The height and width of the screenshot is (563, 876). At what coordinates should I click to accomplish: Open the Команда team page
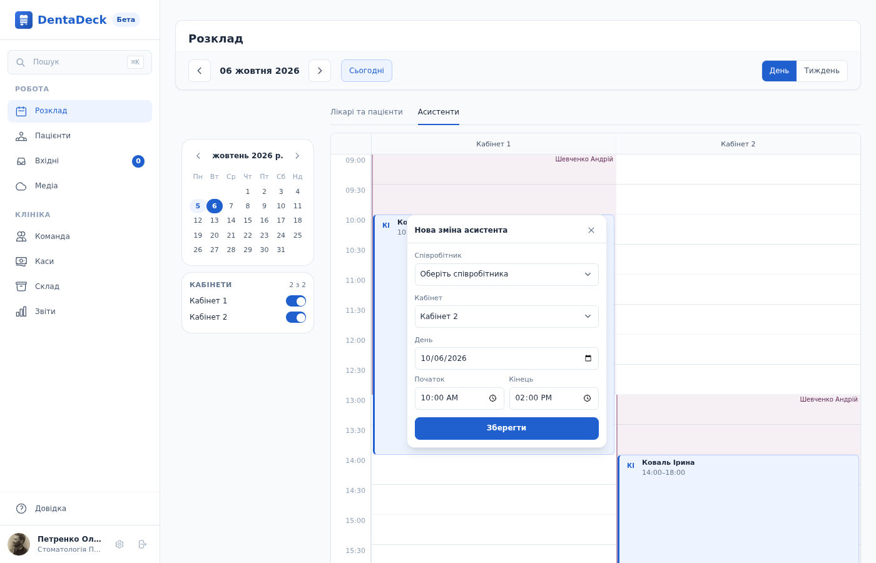click(79, 236)
